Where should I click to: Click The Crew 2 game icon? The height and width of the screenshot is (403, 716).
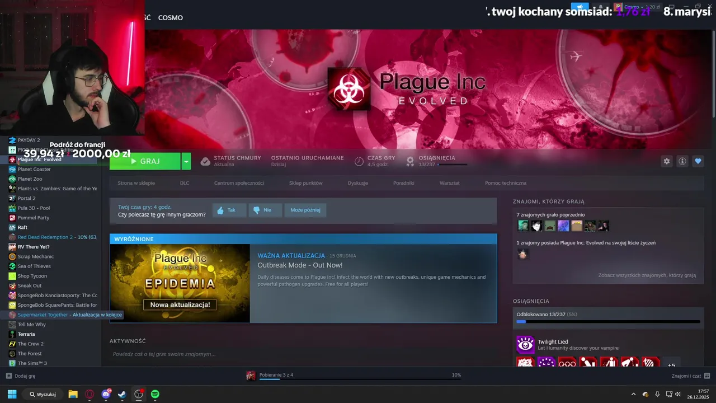click(x=12, y=344)
